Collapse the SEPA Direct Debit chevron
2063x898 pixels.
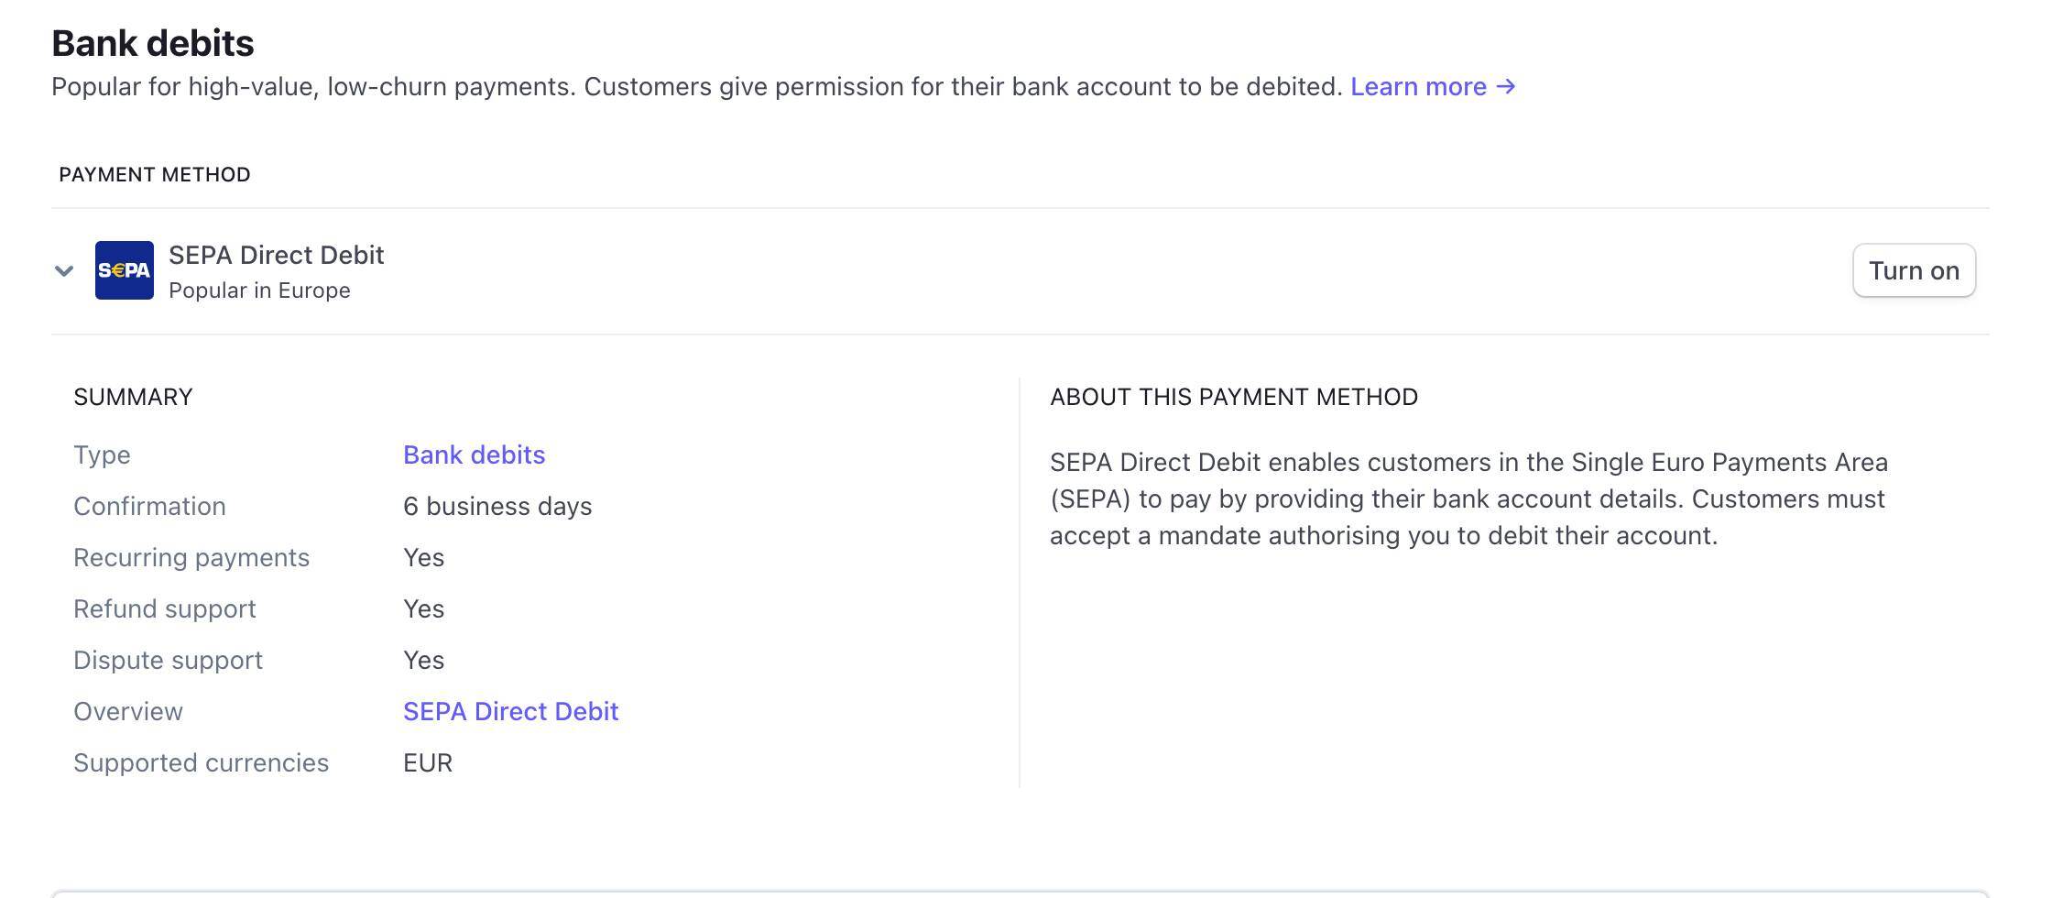click(x=64, y=270)
